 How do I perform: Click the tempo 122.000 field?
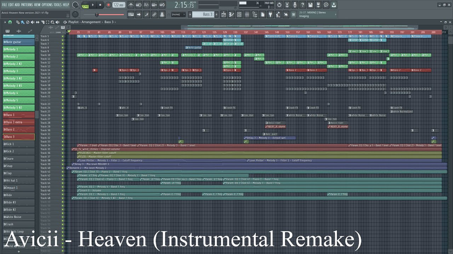[x=119, y=5]
